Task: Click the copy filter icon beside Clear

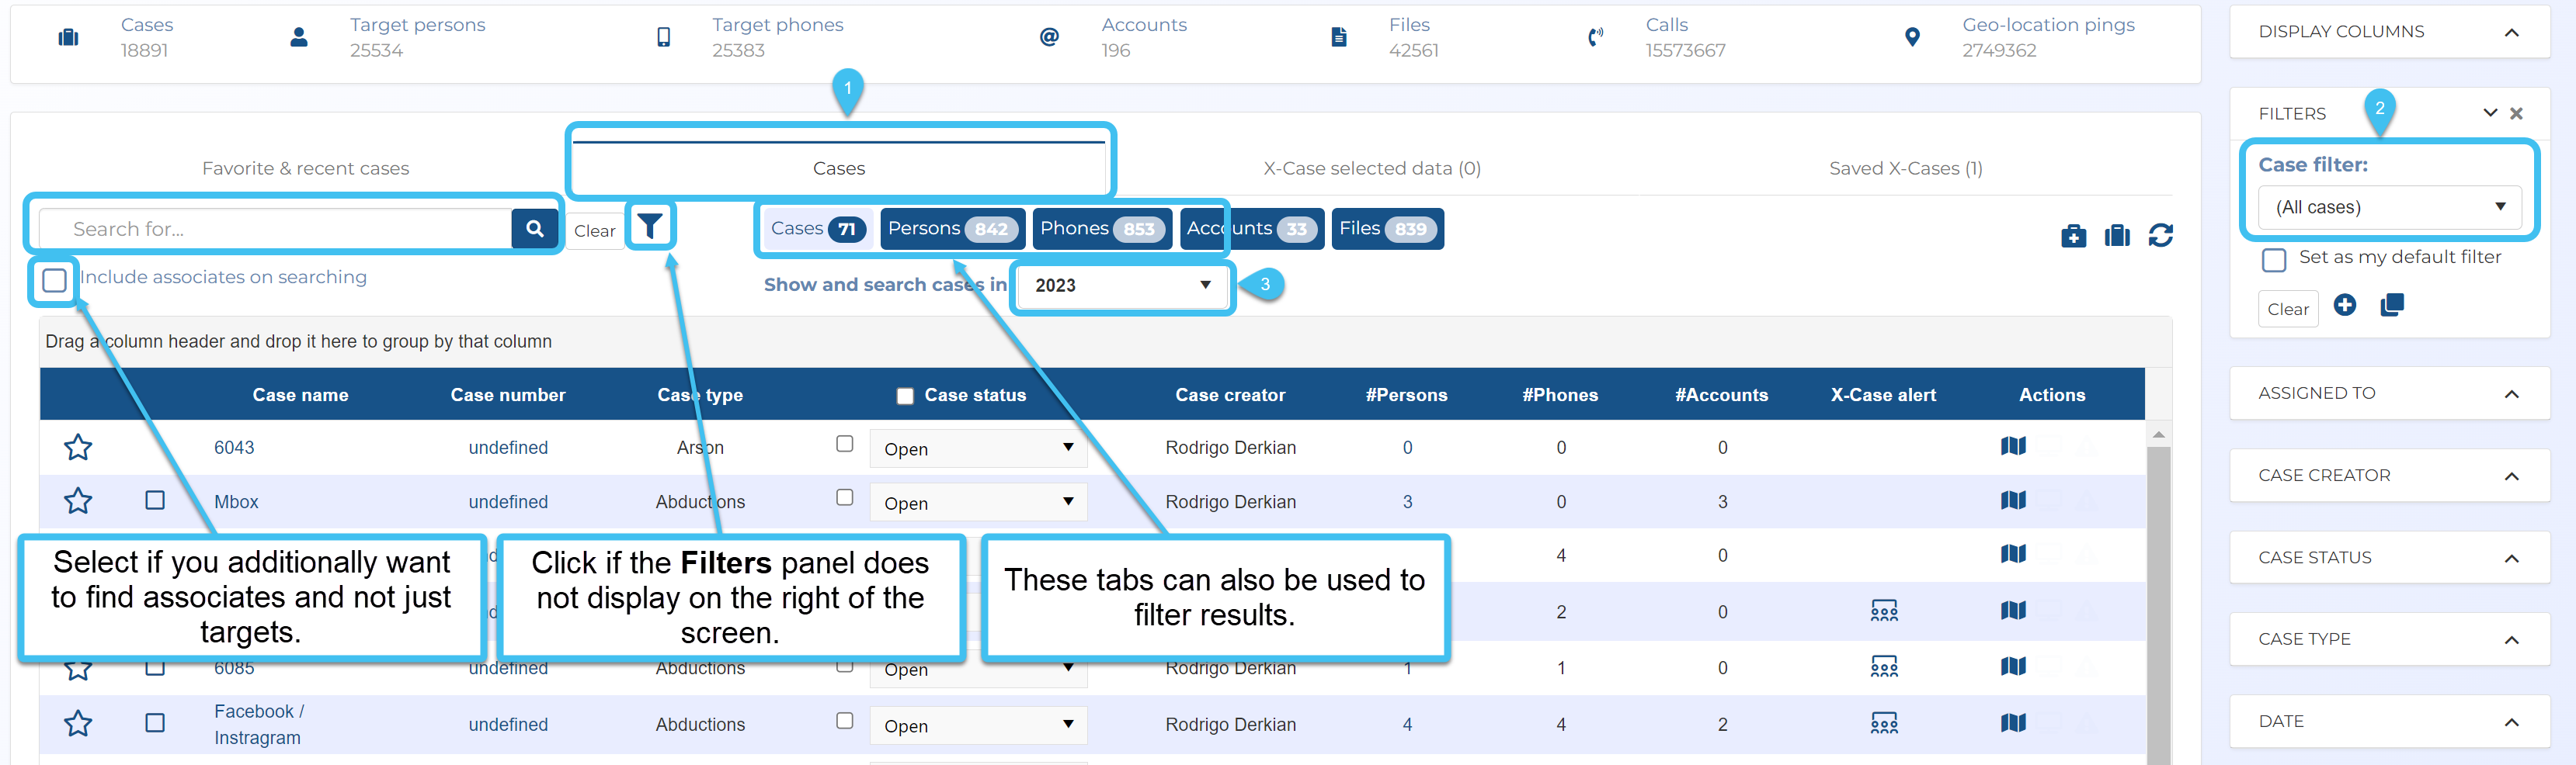Action: (x=2391, y=306)
